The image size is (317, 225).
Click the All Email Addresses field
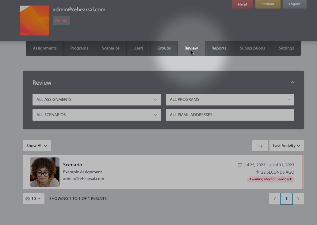pyautogui.click(x=230, y=115)
